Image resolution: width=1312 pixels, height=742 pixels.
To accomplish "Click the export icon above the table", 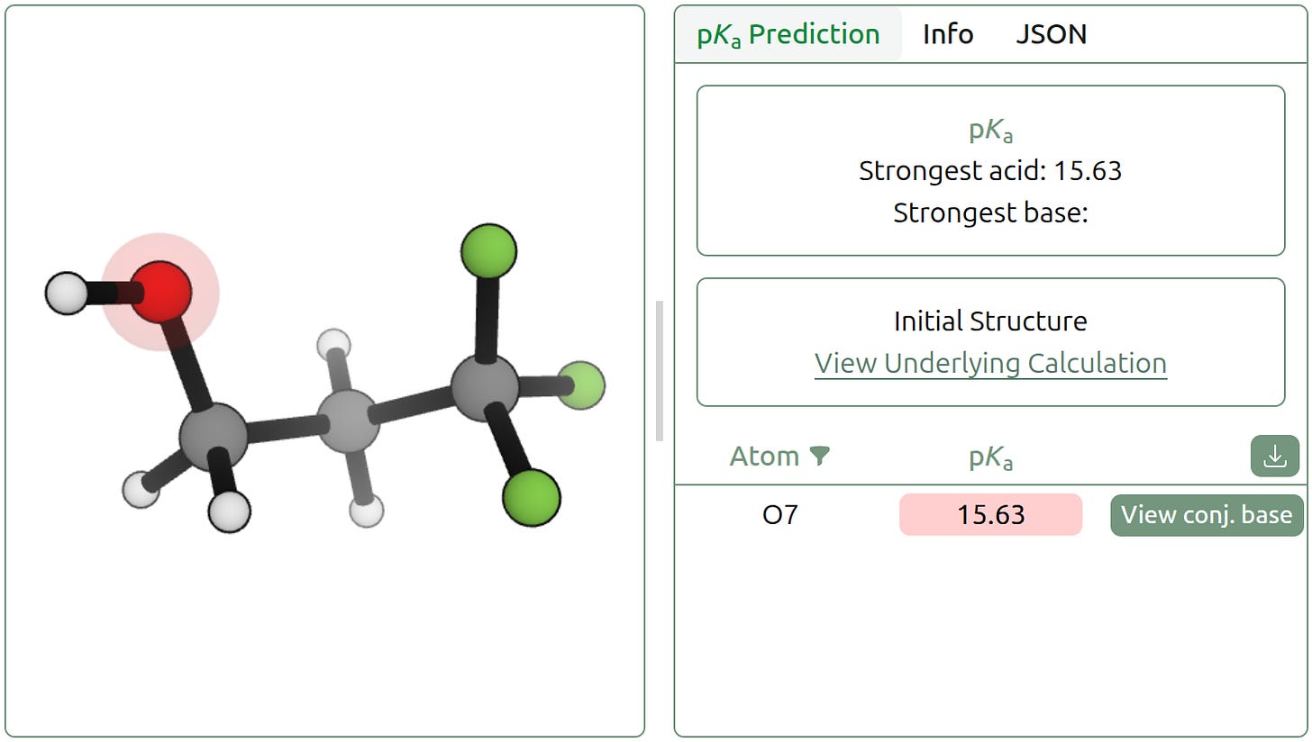I will pos(1274,456).
